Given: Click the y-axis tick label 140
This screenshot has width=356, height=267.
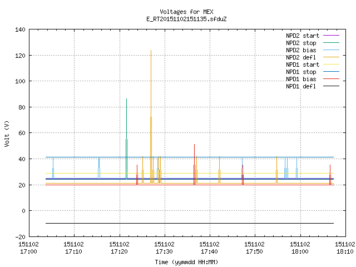Looking at the screenshot, I should [20, 29].
